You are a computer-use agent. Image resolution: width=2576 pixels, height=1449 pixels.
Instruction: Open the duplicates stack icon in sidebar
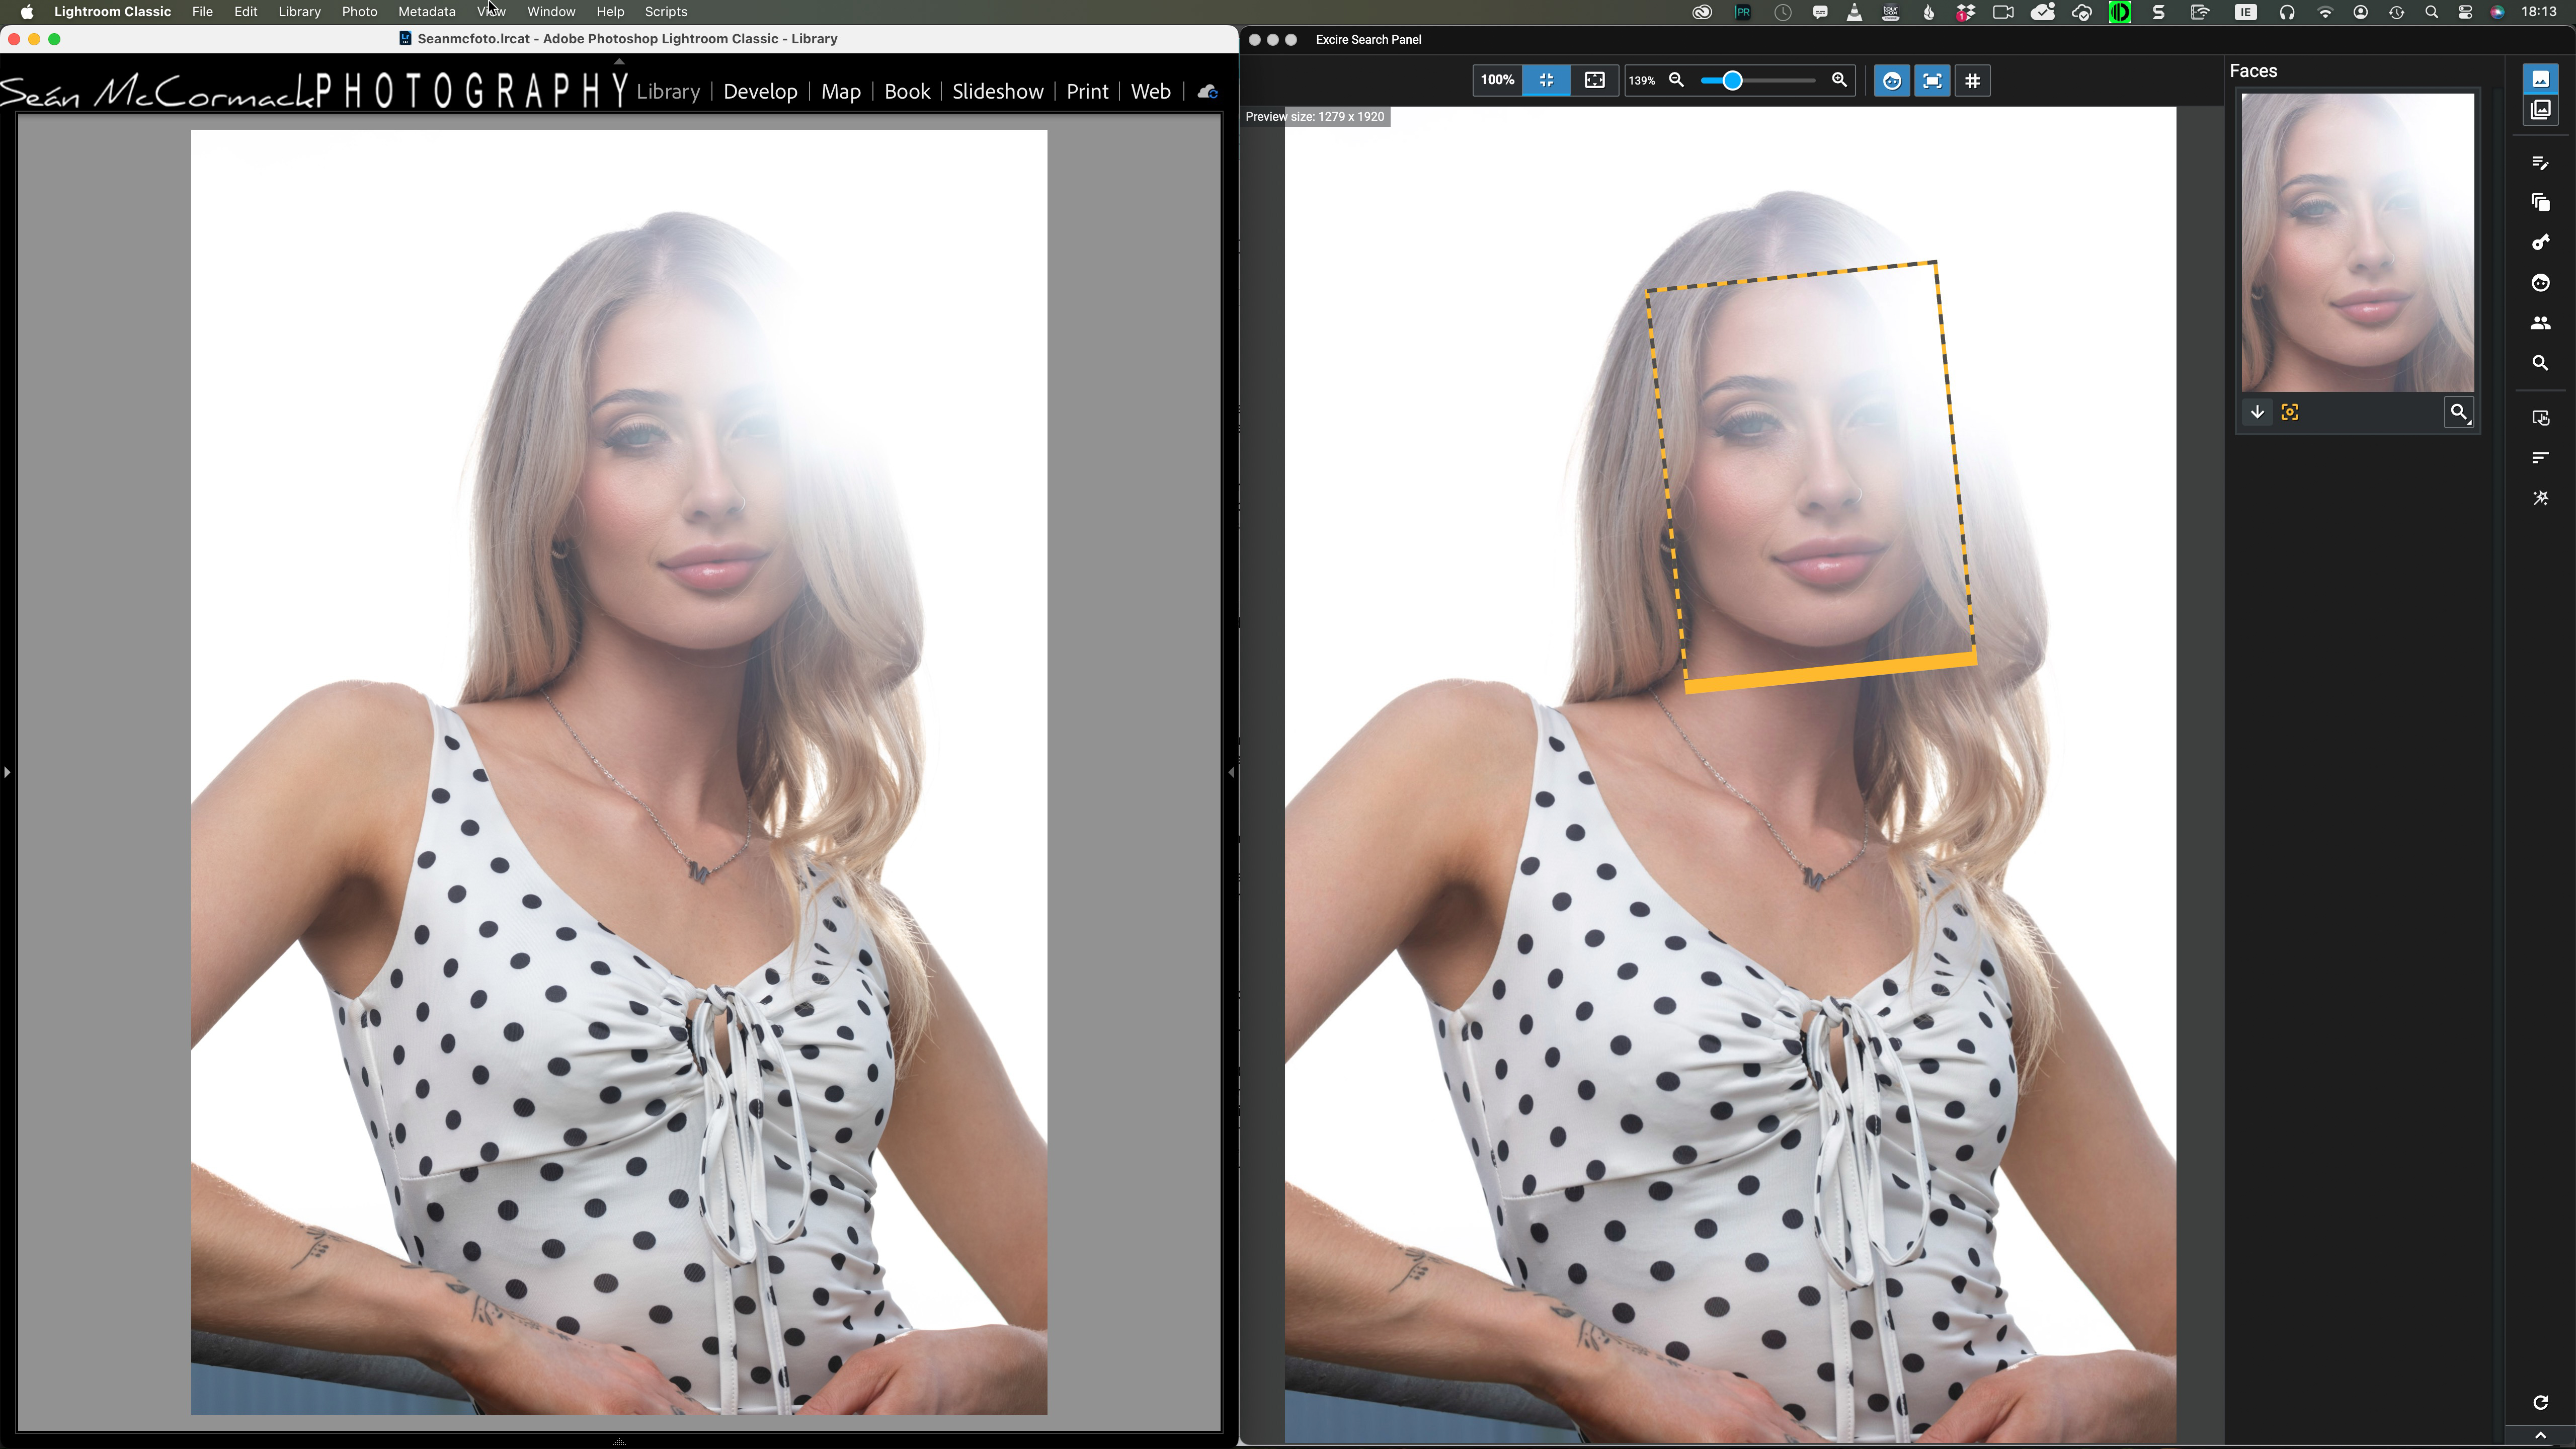click(2540, 202)
